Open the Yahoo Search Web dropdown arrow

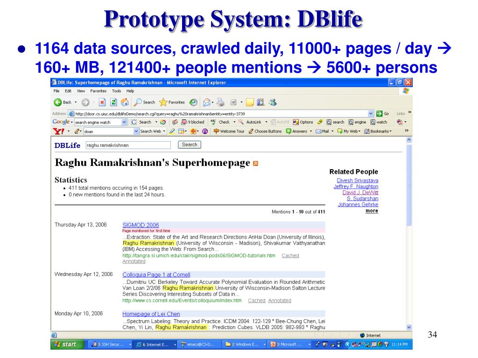pos(164,131)
